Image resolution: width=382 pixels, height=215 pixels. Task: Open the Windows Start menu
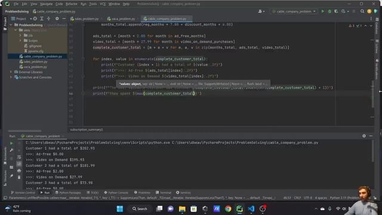120,209
